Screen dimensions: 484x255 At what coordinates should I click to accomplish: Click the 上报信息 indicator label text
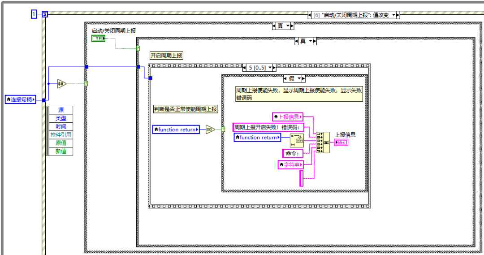346,135
